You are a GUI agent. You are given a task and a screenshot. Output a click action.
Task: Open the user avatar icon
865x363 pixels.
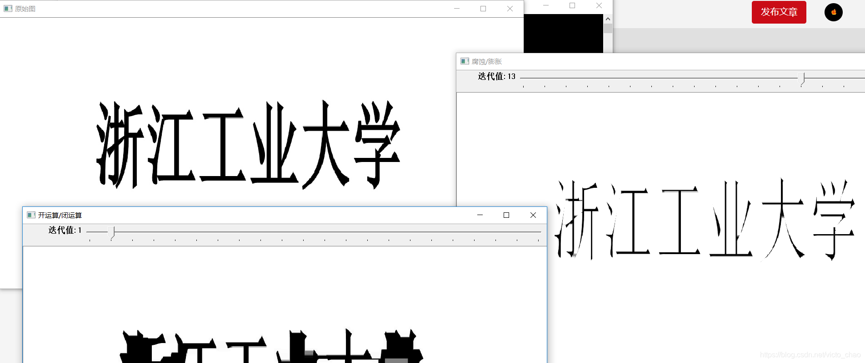click(834, 12)
